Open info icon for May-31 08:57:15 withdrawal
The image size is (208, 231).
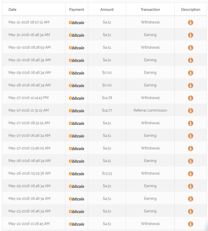click(x=190, y=22)
